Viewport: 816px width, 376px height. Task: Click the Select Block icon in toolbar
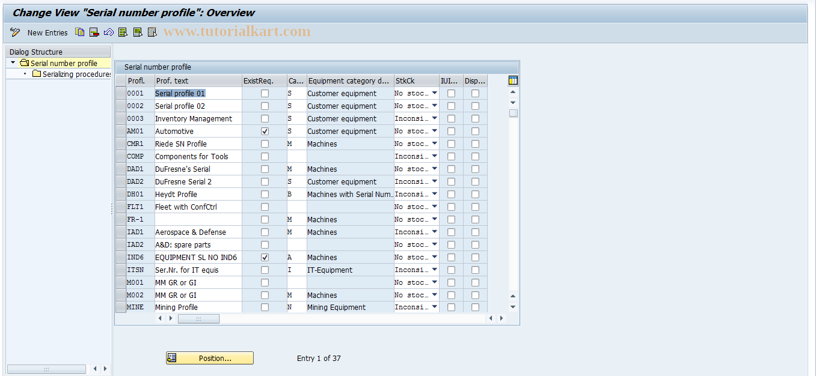pyautogui.click(x=138, y=32)
